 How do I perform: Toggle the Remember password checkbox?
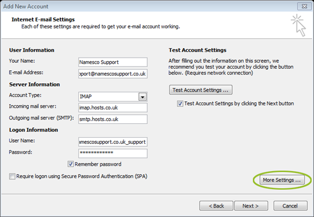click(x=71, y=164)
